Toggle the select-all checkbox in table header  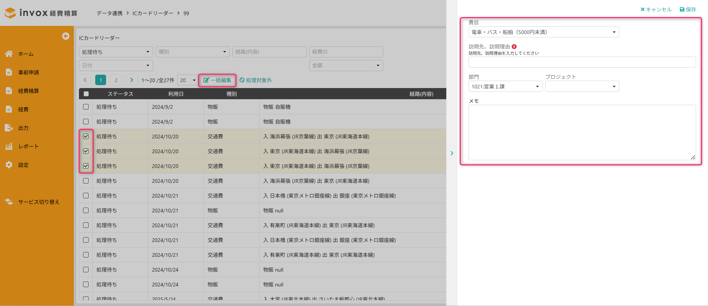tap(86, 94)
